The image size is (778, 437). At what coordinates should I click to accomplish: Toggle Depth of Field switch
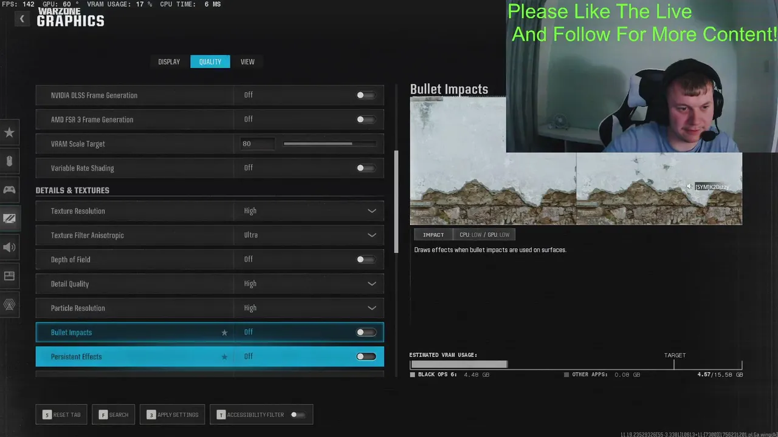(x=366, y=259)
